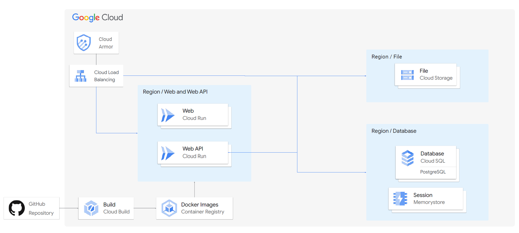The height and width of the screenshot is (233, 519).
Task: Select the 'Session' card title
Action: pos(423,195)
